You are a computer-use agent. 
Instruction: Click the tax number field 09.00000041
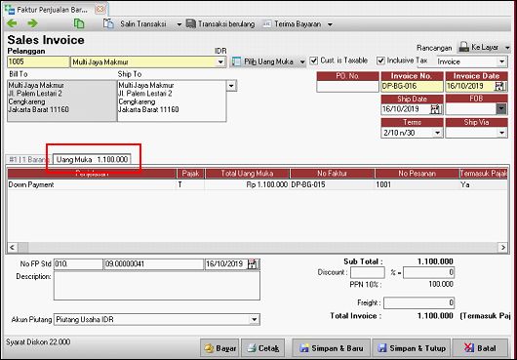pyautogui.click(x=154, y=264)
